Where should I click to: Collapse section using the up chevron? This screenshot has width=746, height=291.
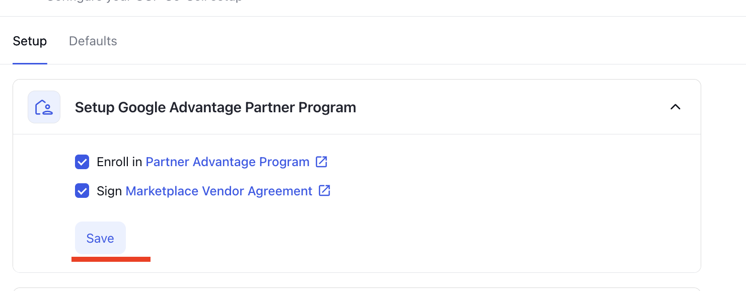tap(676, 107)
